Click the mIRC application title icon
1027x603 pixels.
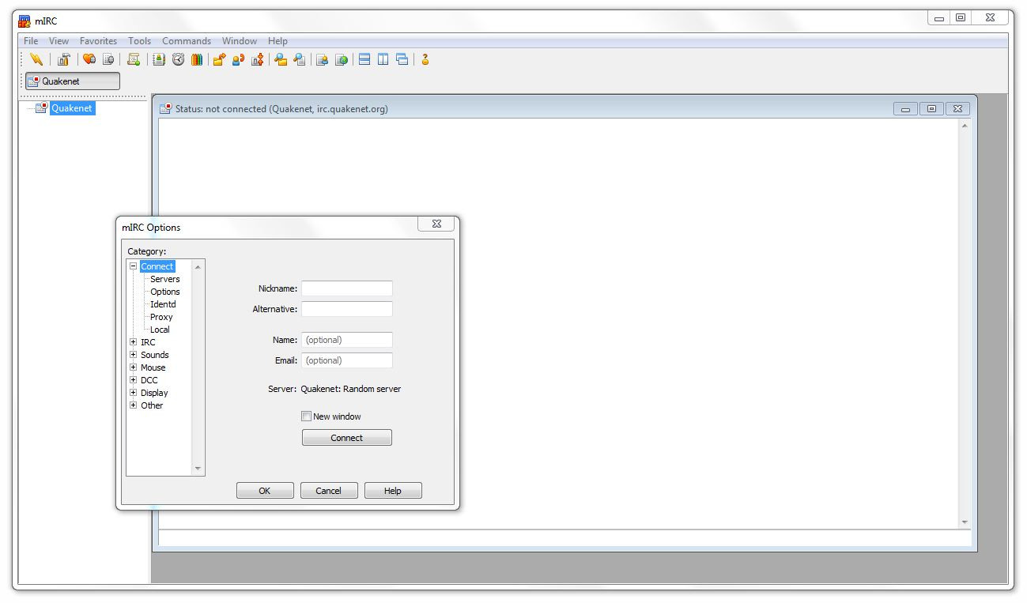pos(25,21)
